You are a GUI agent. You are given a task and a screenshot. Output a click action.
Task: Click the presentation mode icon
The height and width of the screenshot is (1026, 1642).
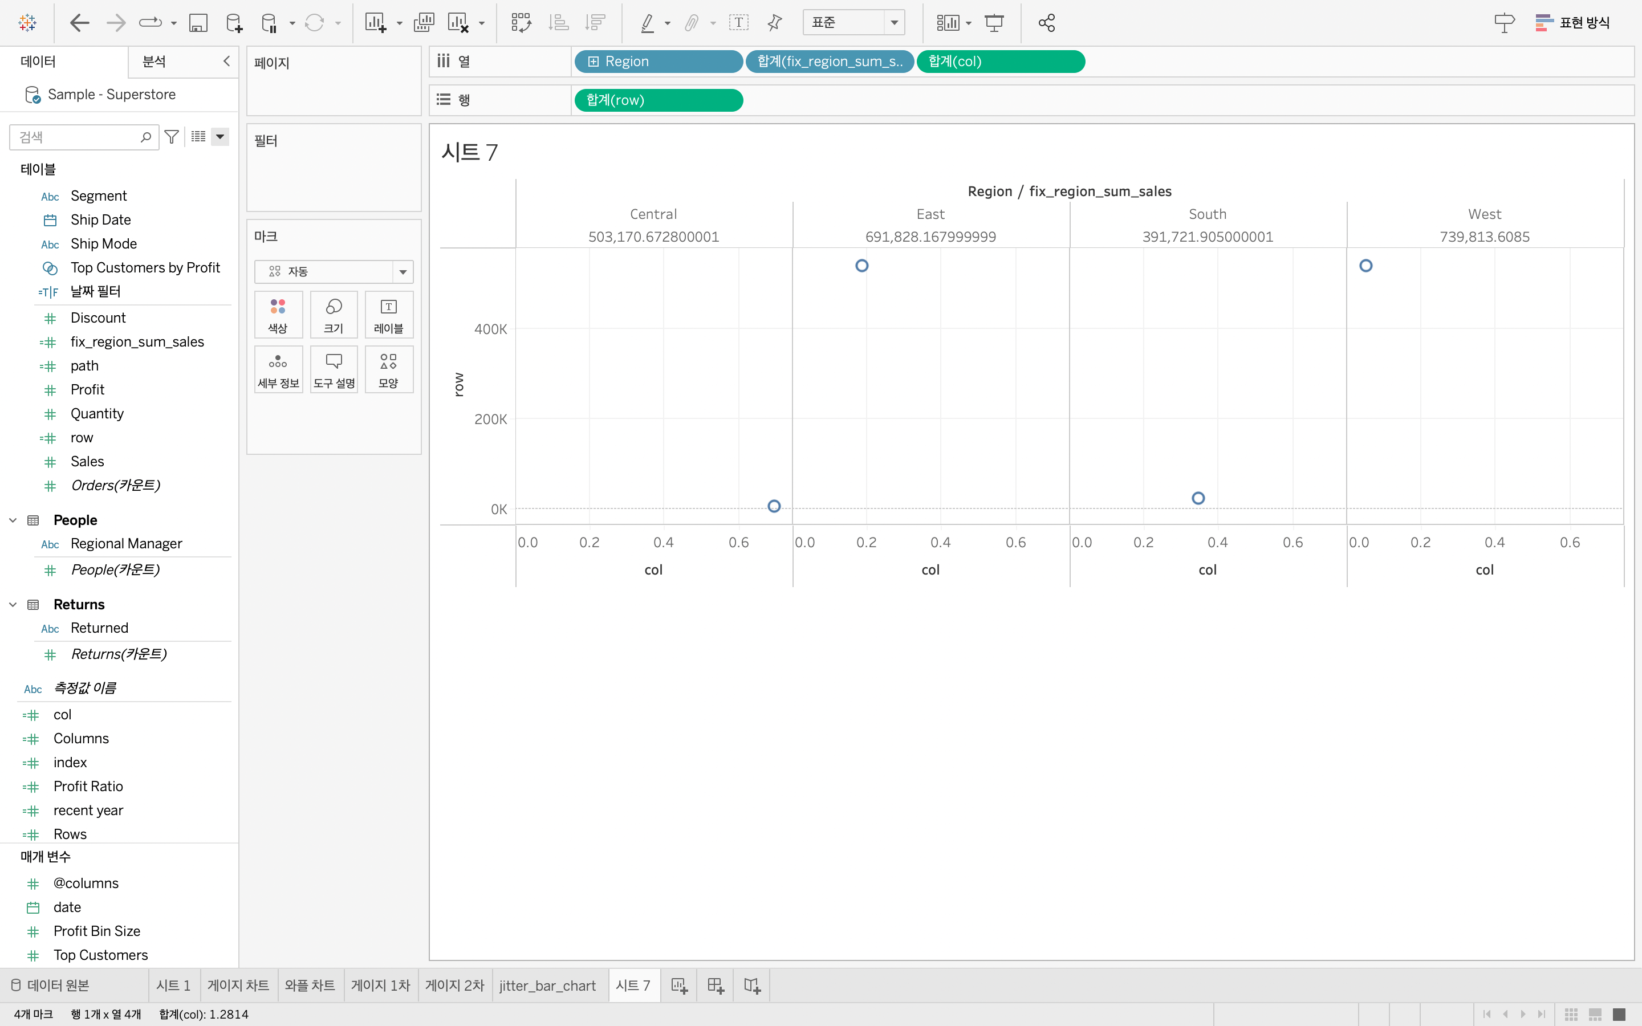tap(994, 23)
